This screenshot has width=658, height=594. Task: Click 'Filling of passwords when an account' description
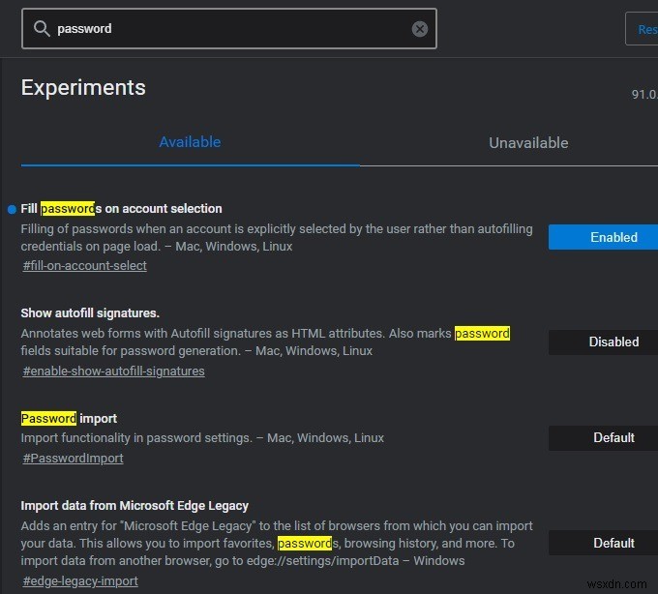277,237
